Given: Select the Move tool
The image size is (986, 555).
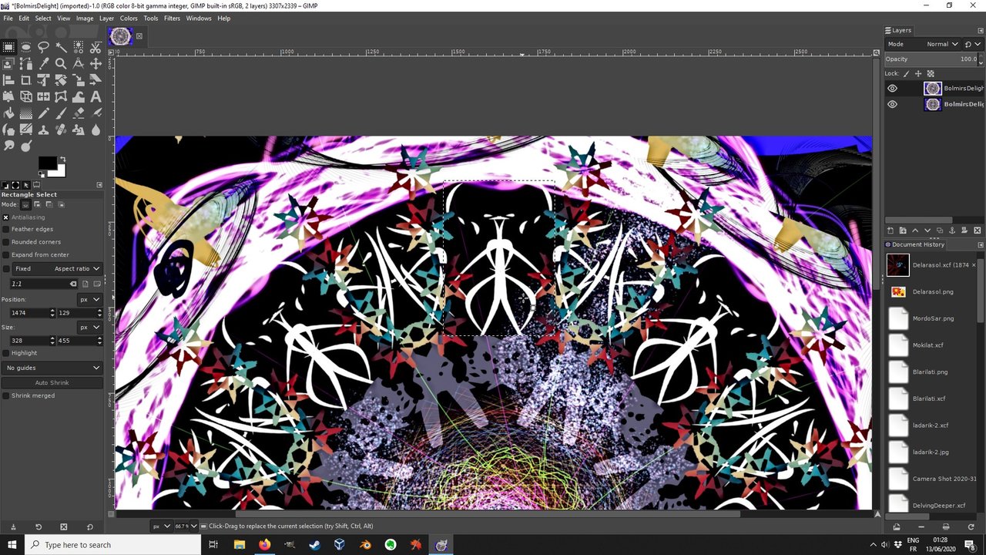Looking at the screenshot, I should click(x=96, y=64).
